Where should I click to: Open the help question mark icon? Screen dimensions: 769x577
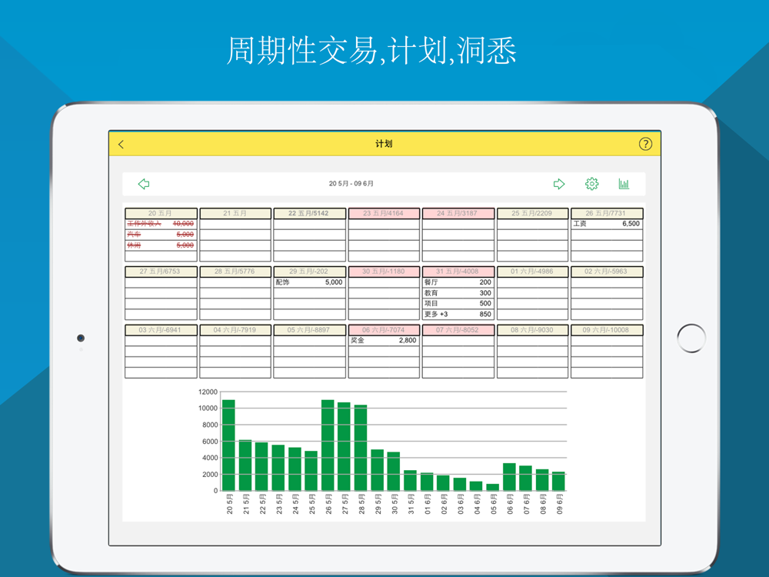(x=645, y=144)
